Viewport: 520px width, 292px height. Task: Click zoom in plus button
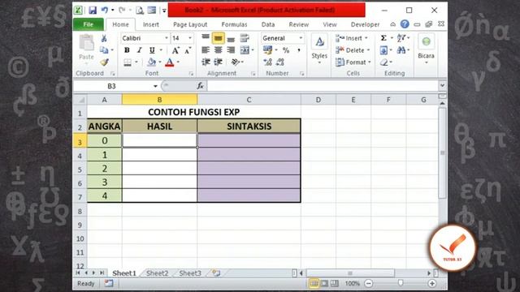(x=432, y=283)
